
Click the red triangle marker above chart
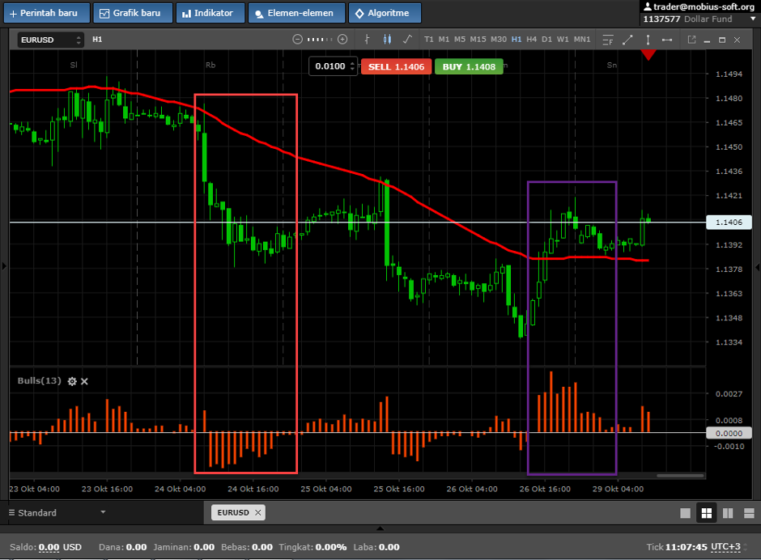point(648,54)
